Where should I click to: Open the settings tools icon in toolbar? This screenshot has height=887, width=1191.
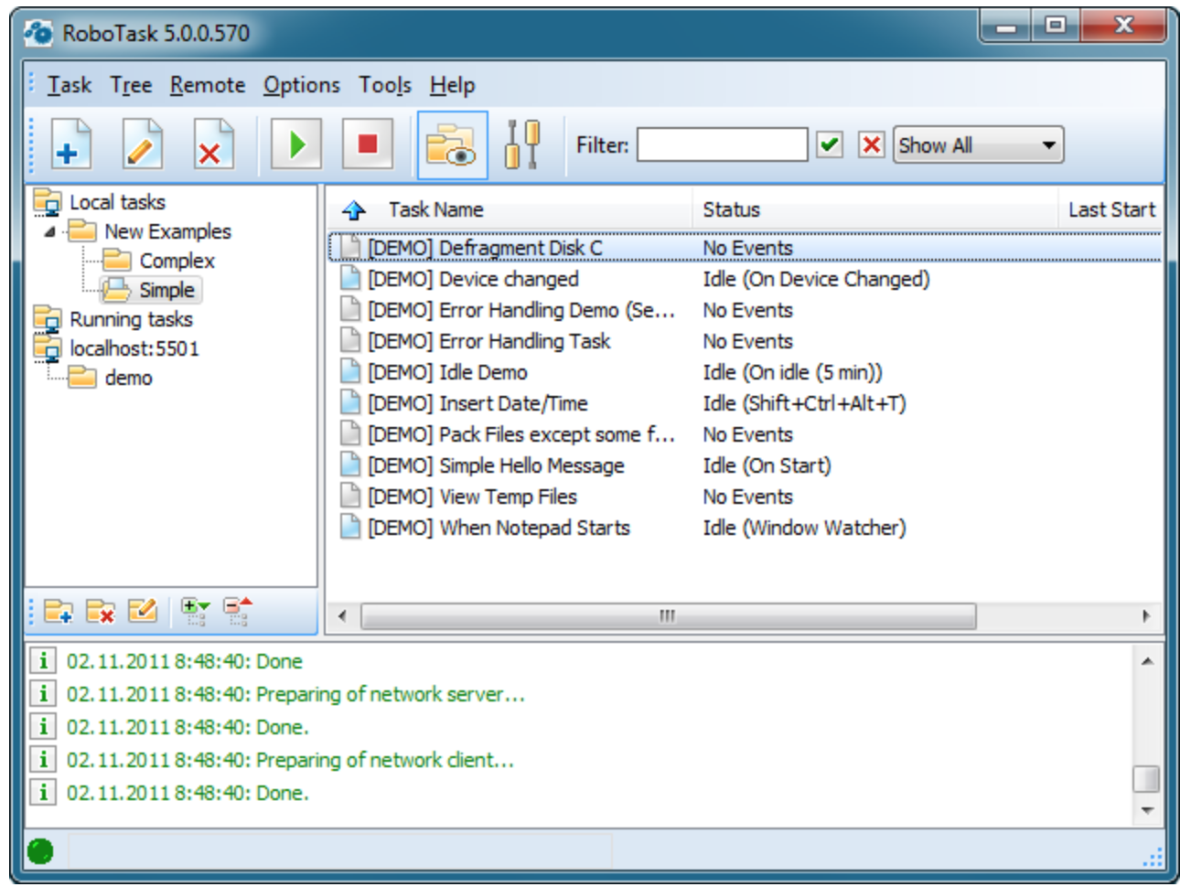[x=522, y=144]
